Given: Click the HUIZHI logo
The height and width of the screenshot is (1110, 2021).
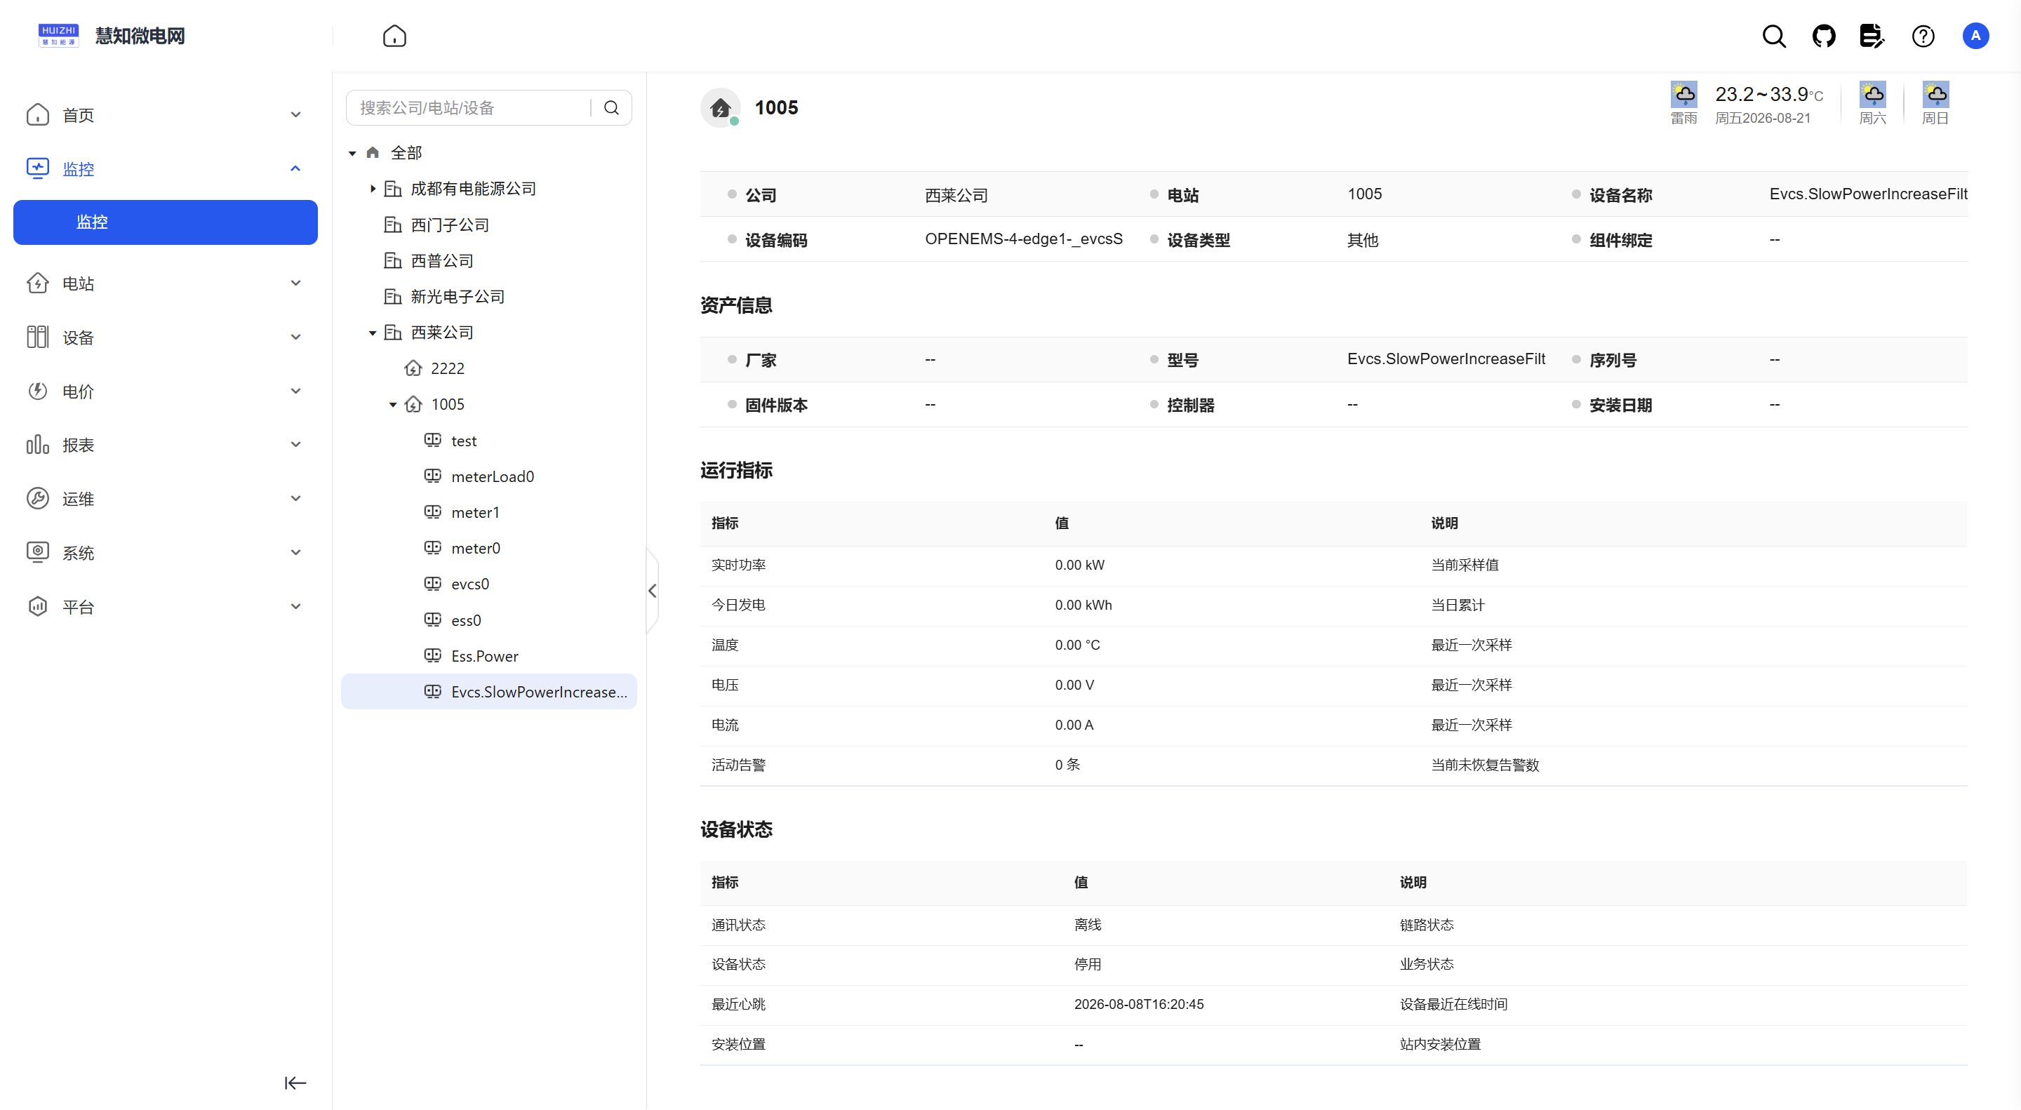Looking at the screenshot, I should (58, 35).
